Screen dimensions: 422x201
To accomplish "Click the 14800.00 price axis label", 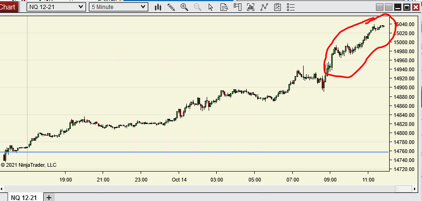I will 404,133.
